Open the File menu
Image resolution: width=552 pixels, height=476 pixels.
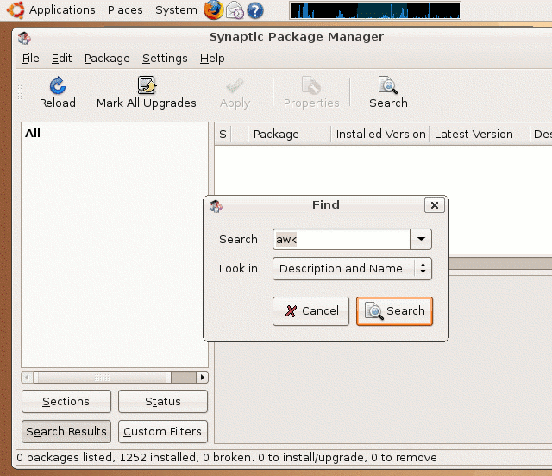tap(31, 58)
